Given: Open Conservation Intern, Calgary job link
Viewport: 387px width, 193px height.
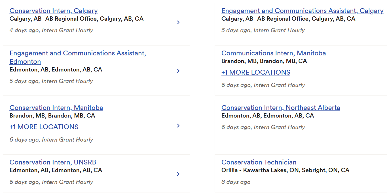Looking at the screenshot, I should tap(54, 11).
